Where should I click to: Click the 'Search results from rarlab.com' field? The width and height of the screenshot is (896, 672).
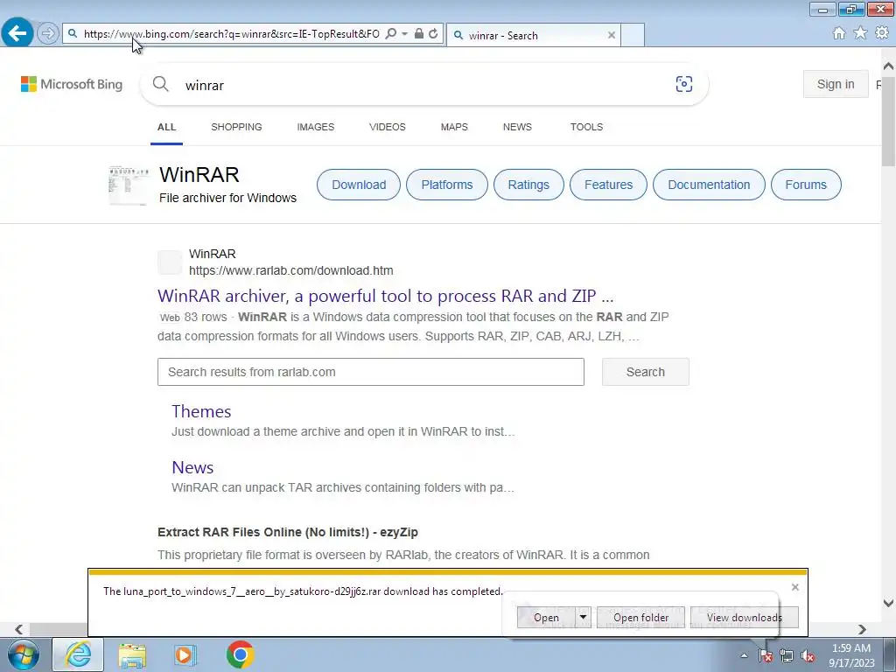coord(371,372)
